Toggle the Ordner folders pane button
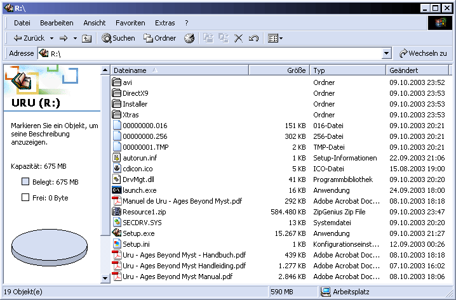 pos(159,38)
